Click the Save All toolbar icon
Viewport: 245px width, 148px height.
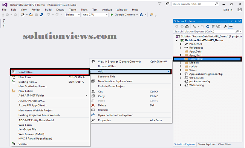pyautogui.click(x=41, y=15)
